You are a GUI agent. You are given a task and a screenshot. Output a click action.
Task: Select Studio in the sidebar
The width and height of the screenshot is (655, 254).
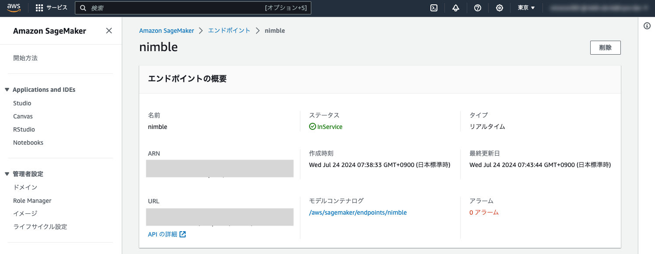[x=22, y=103]
